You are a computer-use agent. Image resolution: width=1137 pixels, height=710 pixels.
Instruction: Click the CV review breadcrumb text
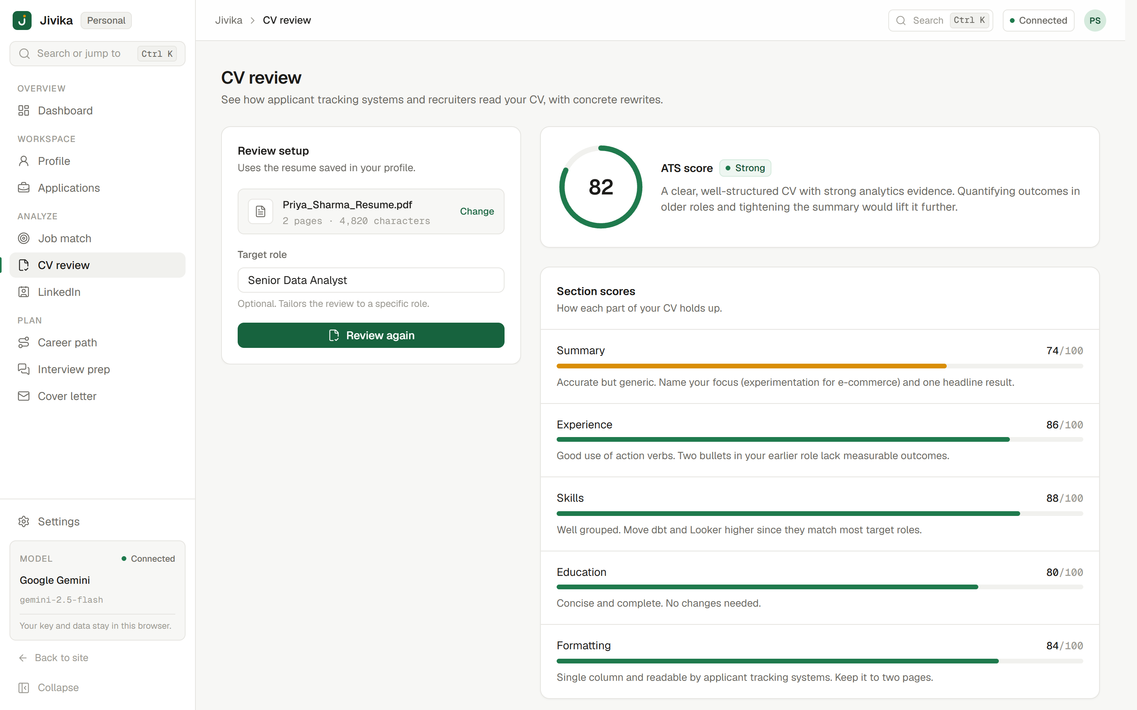pyautogui.click(x=287, y=20)
